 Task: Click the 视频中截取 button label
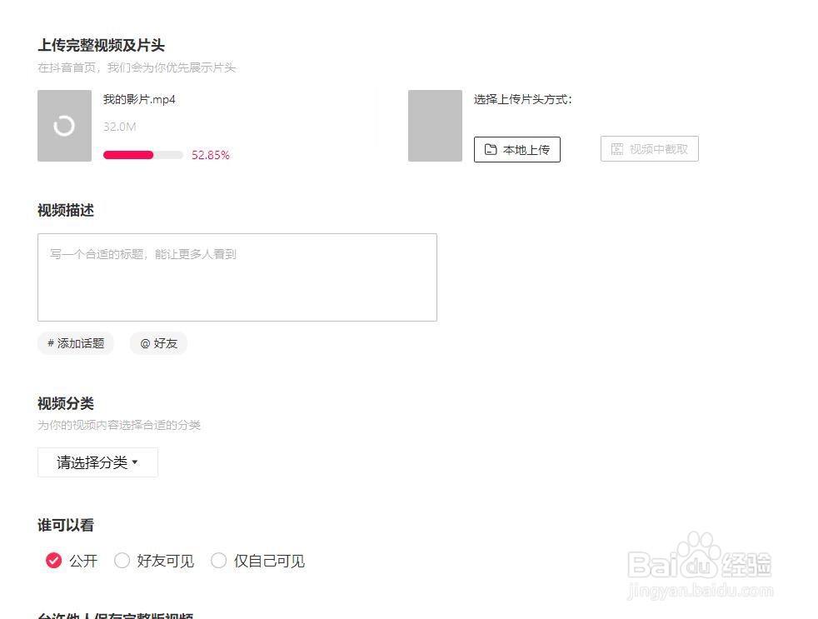click(x=659, y=149)
